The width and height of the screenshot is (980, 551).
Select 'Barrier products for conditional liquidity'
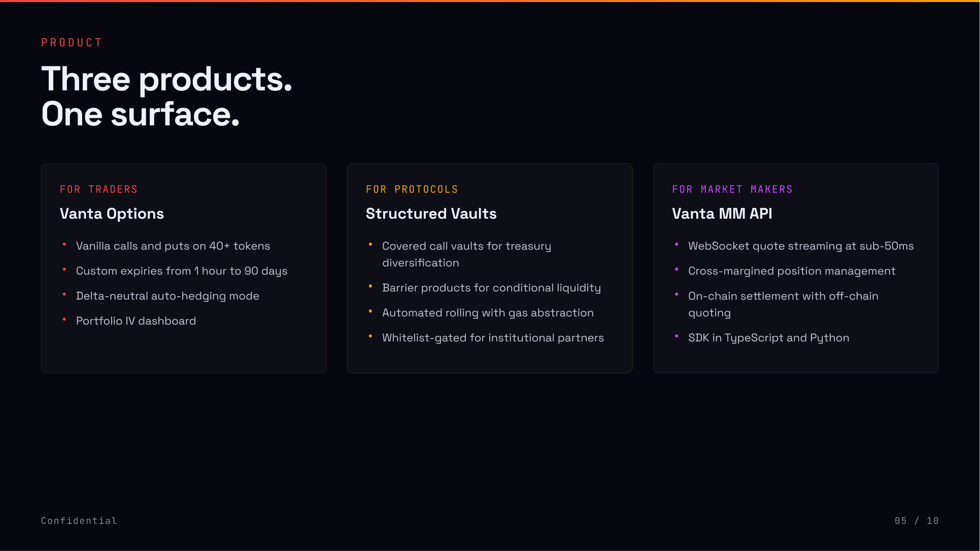491,288
